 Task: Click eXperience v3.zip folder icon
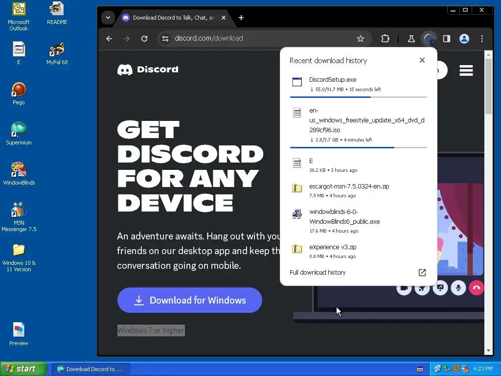[x=297, y=249]
